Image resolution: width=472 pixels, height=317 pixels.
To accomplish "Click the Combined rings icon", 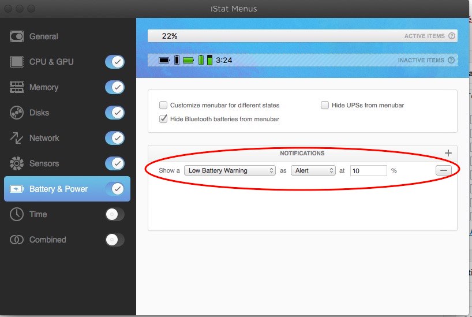I will pos(17,240).
